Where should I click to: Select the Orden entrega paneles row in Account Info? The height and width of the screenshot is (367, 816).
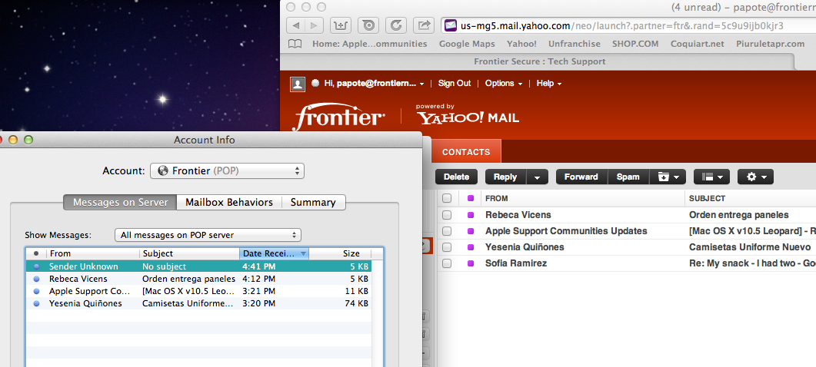198,279
